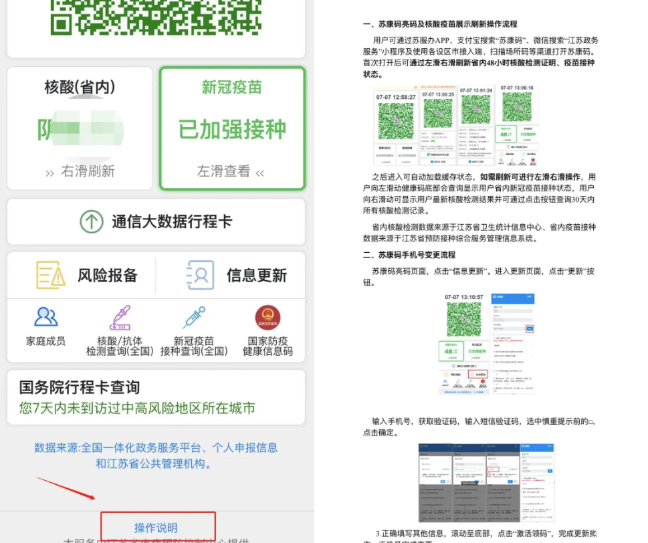Select the 新冠疫苗 已加强接种 card
648x543 pixels.
click(x=232, y=128)
